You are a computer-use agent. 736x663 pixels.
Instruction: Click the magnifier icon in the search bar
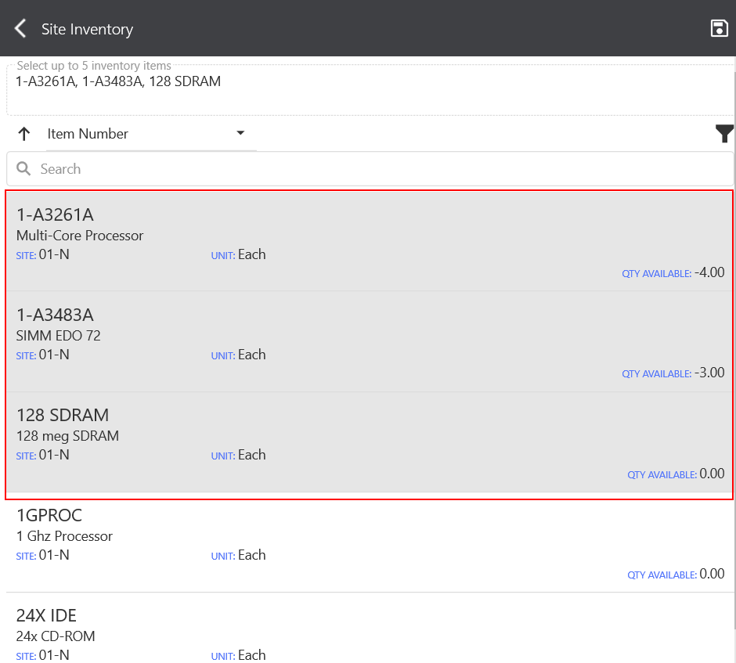point(23,169)
